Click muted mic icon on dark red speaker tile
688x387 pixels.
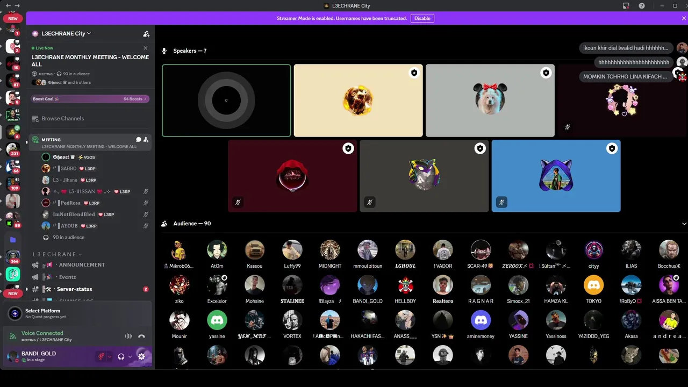point(238,203)
